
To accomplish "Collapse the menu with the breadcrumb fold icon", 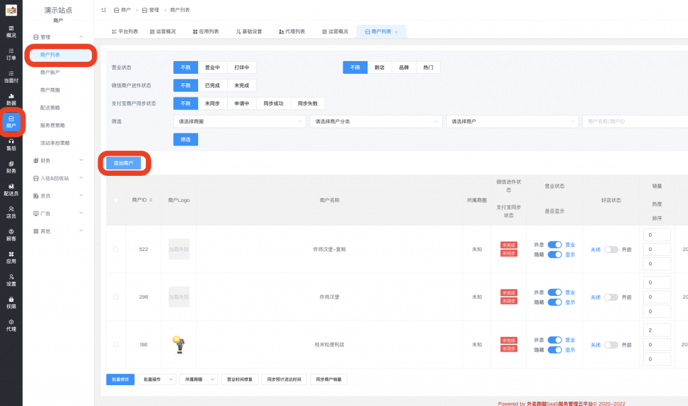I will pos(103,11).
